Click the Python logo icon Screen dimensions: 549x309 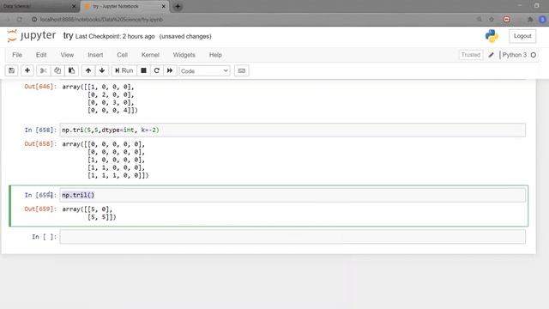coord(492,36)
